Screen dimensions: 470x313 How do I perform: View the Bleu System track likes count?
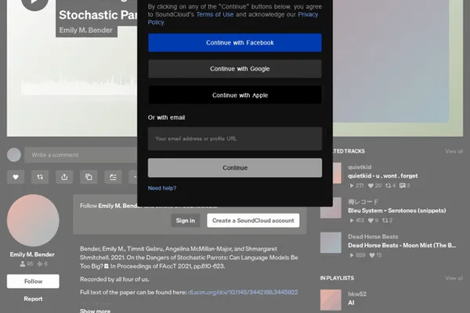[373, 221]
